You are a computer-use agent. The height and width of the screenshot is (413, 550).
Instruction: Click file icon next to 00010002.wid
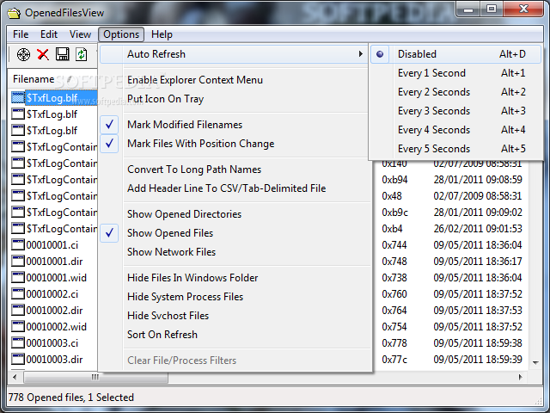18,327
